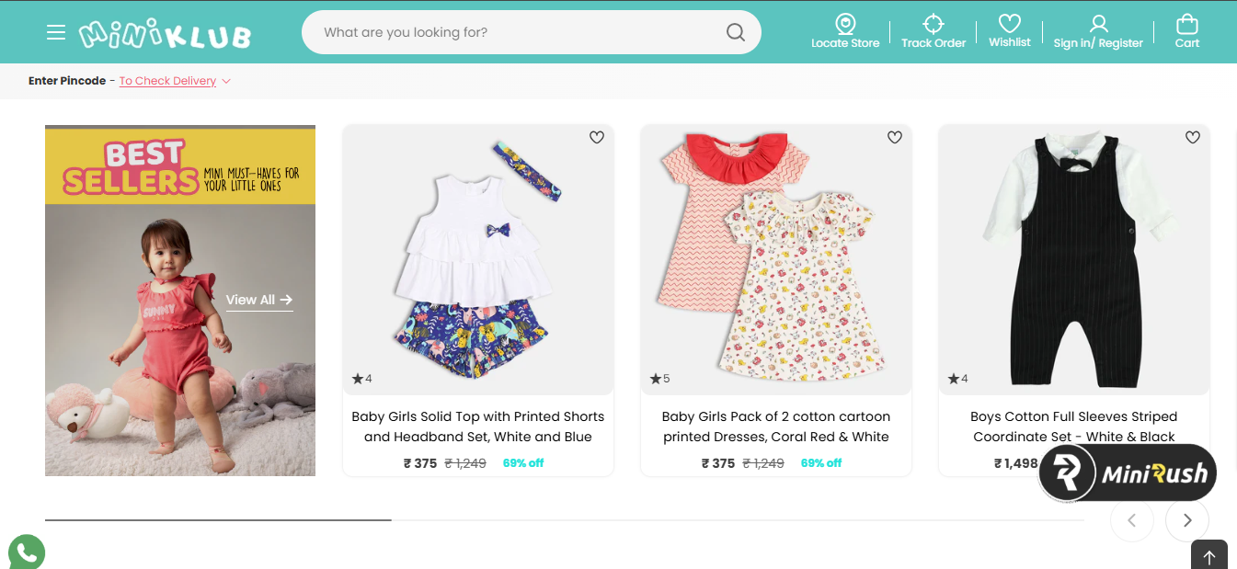The image size is (1237, 569).
Task: Click the carousel progress bar
Action: (564, 520)
